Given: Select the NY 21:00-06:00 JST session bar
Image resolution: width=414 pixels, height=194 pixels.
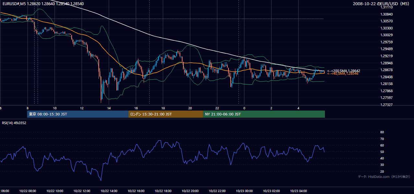Looking at the screenshot, I should [x=264, y=114].
